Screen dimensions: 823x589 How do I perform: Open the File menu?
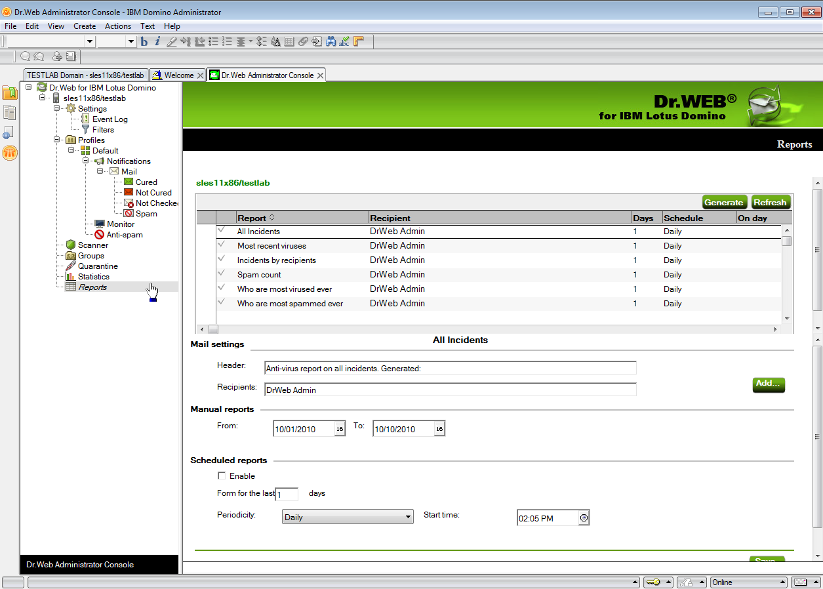pos(10,26)
